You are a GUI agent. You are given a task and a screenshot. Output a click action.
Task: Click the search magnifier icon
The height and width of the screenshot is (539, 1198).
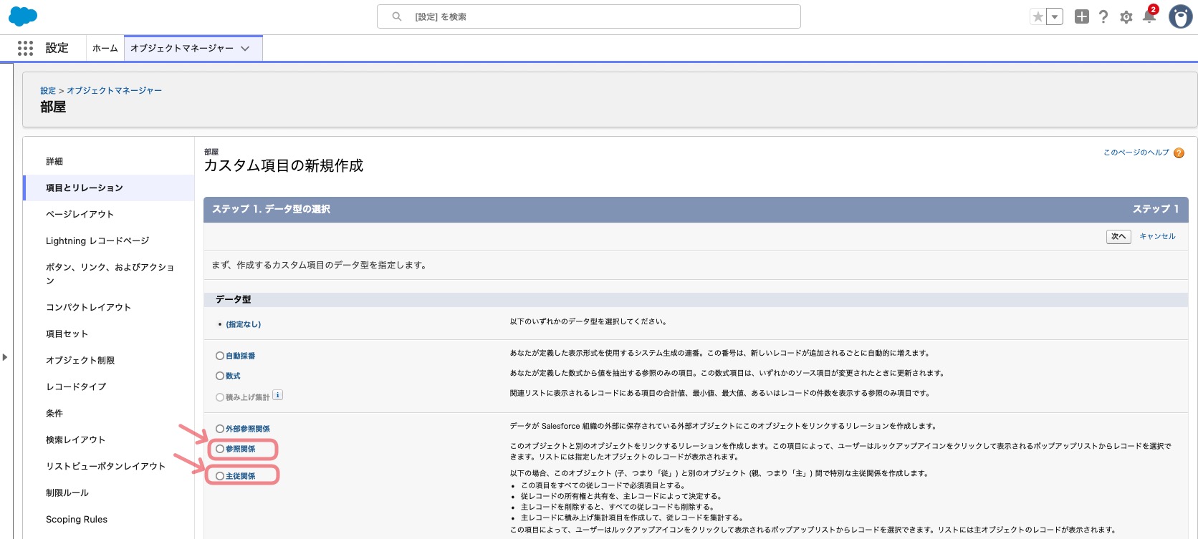click(x=396, y=16)
